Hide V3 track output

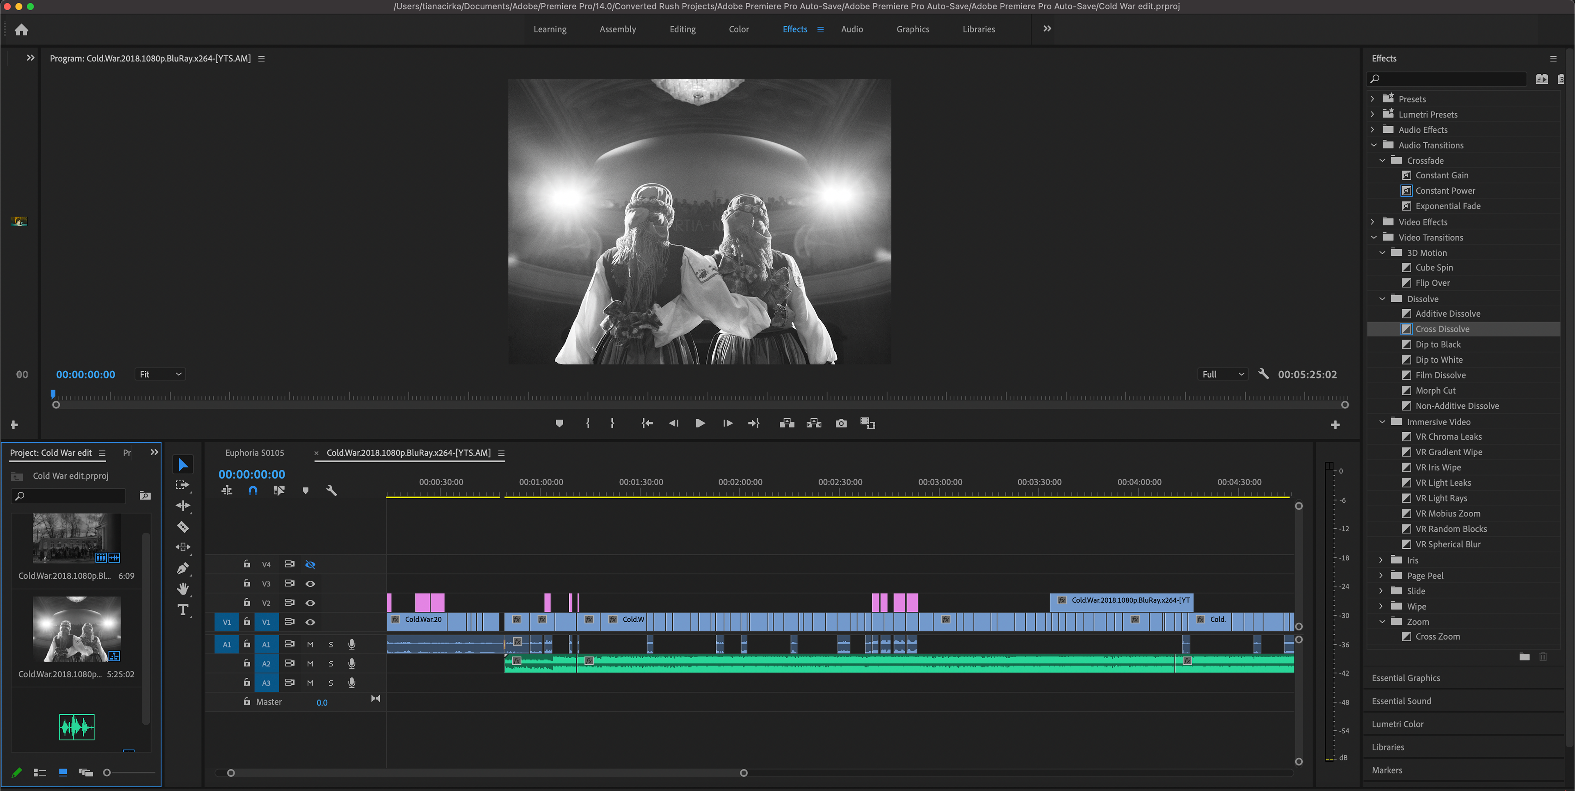point(310,584)
